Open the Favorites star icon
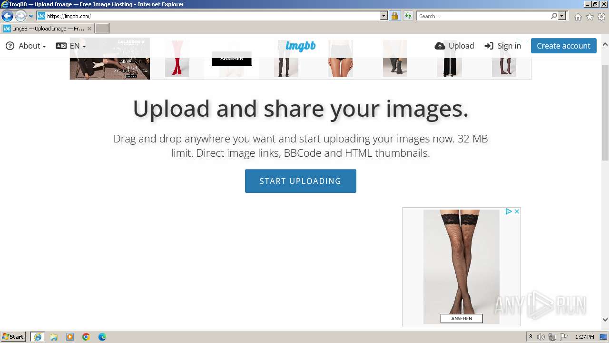This screenshot has width=609, height=343. click(x=589, y=17)
